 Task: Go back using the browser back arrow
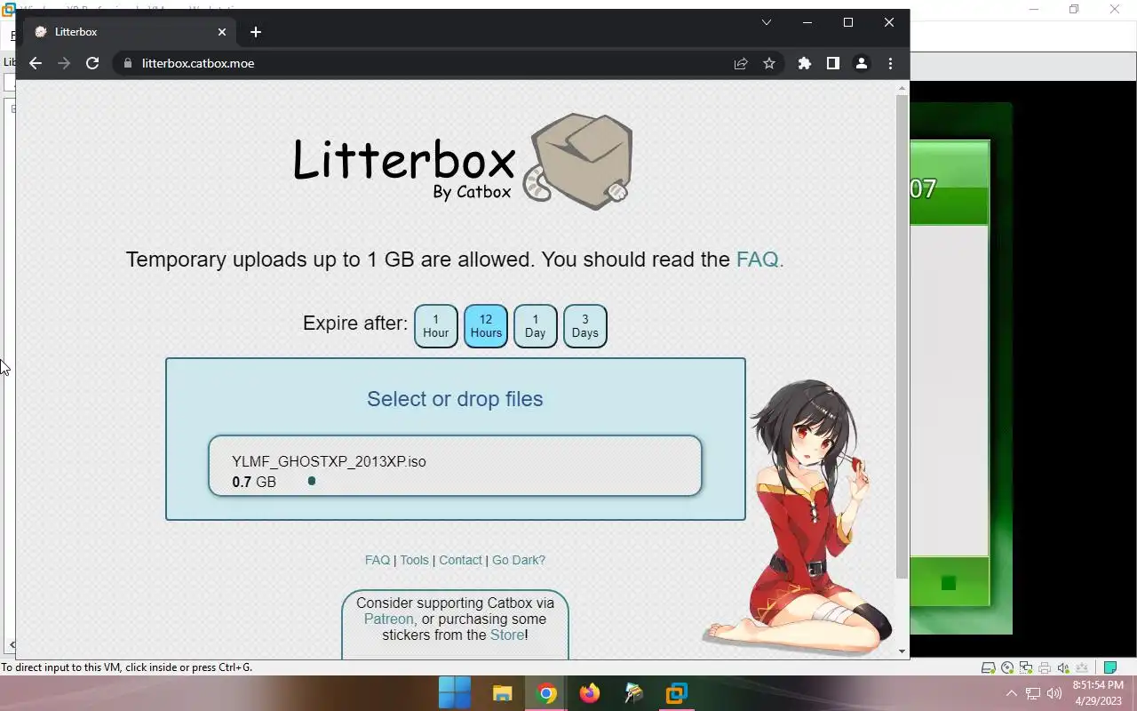pyautogui.click(x=36, y=63)
